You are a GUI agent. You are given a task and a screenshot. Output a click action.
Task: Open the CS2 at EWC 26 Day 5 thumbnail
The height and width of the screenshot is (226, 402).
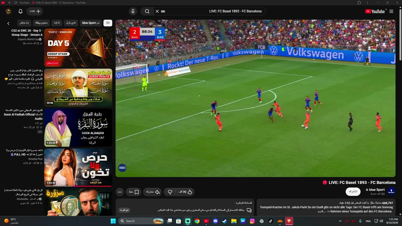pos(78,48)
